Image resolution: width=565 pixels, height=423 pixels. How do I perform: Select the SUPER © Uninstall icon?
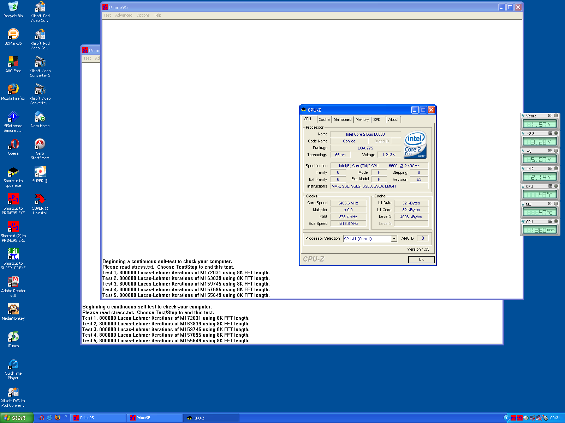coord(40,204)
